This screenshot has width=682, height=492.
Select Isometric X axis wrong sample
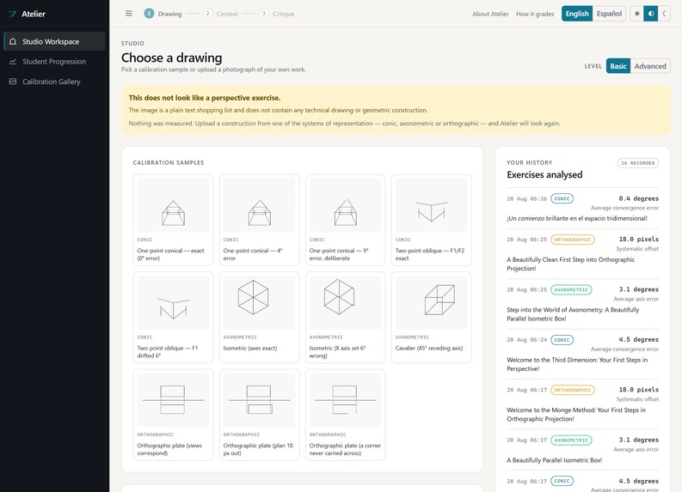pos(346,318)
